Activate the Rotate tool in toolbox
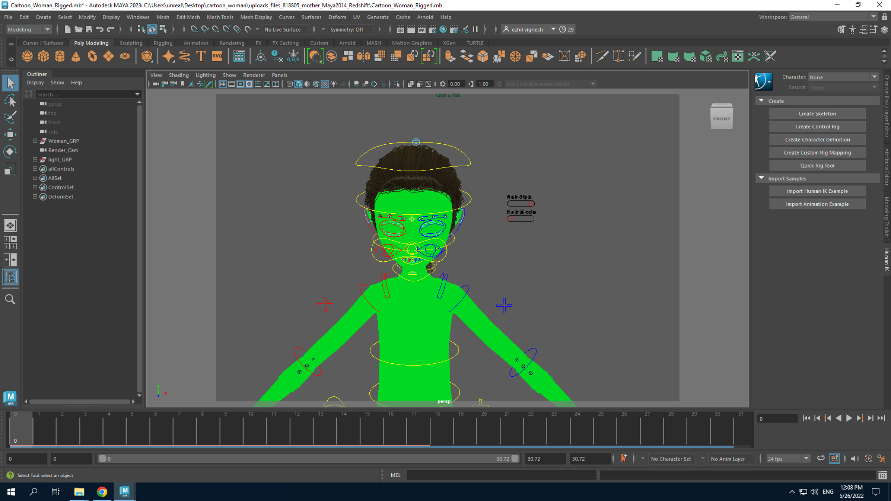Viewport: 891px width, 501px height. [x=10, y=151]
